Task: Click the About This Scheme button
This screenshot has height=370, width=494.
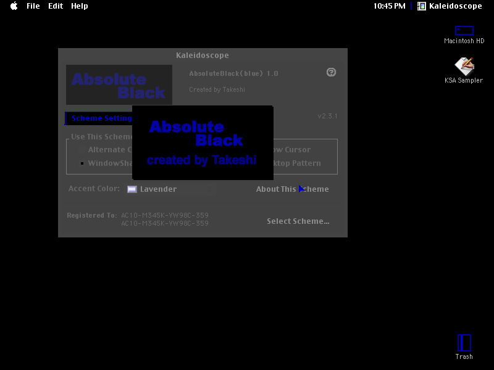Action: click(292, 189)
